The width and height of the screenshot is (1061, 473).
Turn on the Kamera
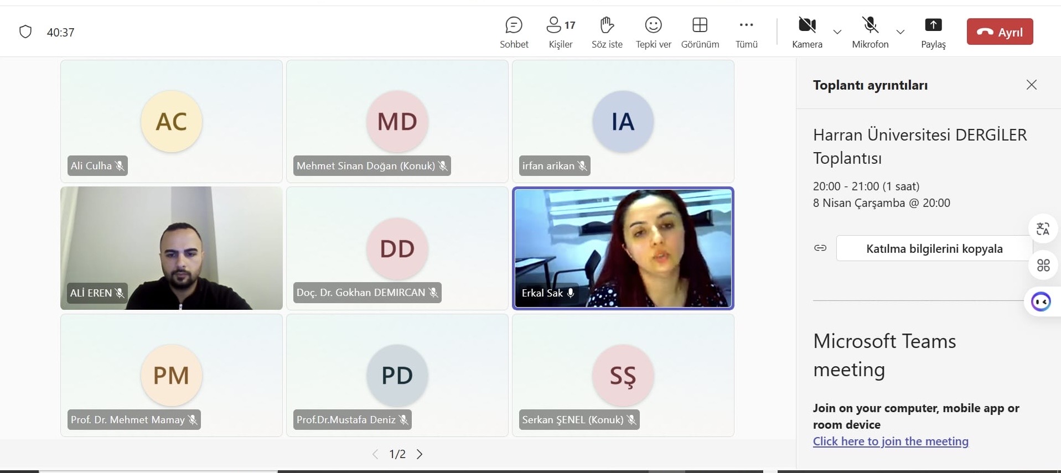(806, 32)
